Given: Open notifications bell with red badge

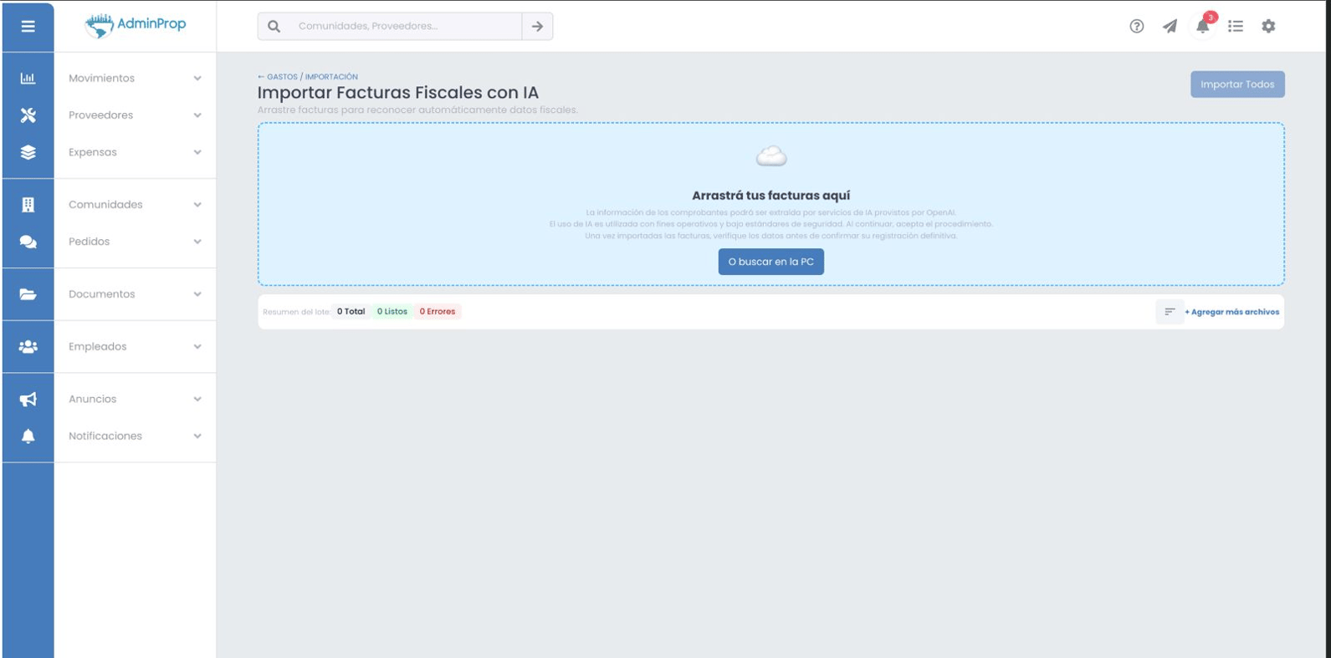Looking at the screenshot, I should coord(1203,25).
